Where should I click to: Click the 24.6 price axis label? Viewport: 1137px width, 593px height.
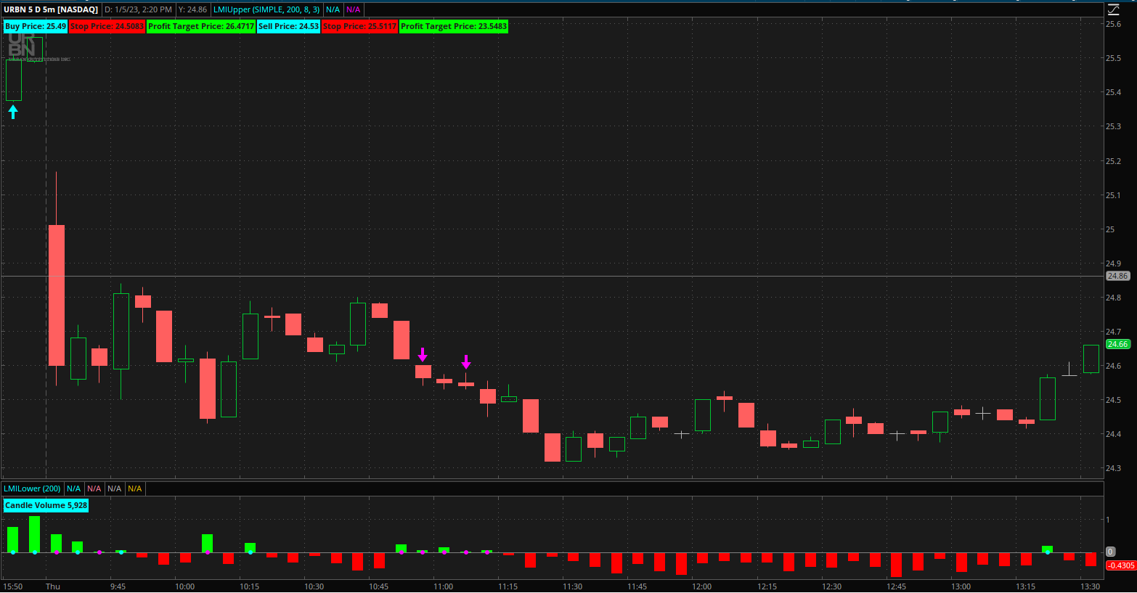[x=1113, y=366]
